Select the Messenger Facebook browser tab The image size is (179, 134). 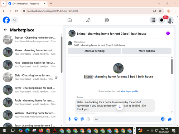(27, 4)
